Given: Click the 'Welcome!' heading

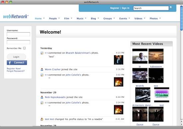Looking at the screenshot, I should [x=51, y=32].
